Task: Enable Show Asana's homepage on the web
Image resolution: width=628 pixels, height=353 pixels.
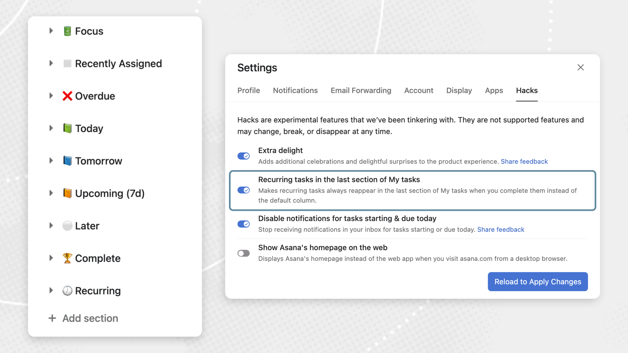Action: click(x=243, y=253)
